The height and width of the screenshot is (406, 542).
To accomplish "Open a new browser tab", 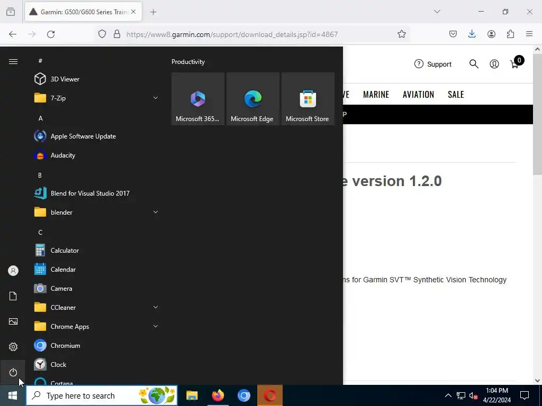I will coord(153,12).
